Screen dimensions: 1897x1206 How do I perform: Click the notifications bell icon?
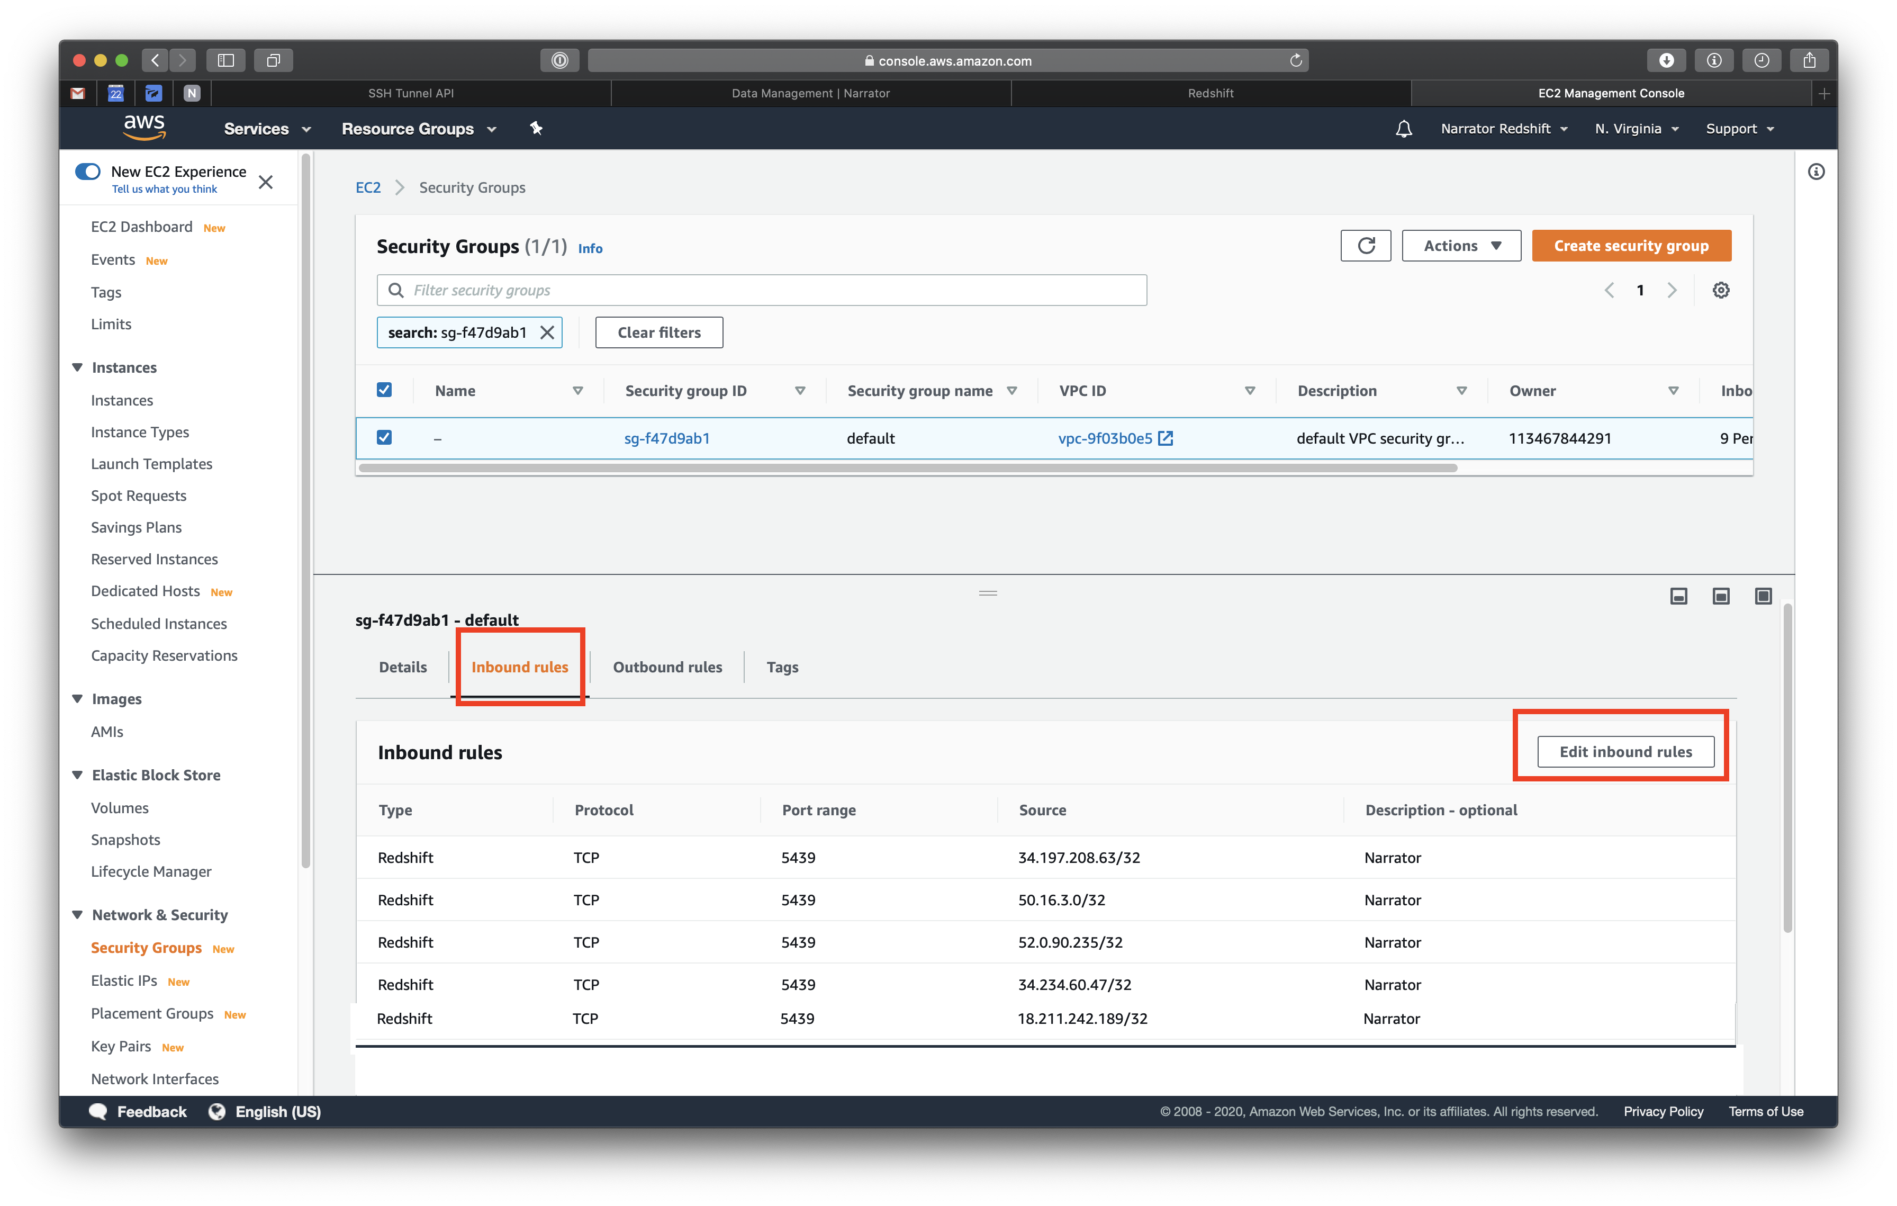click(1403, 129)
